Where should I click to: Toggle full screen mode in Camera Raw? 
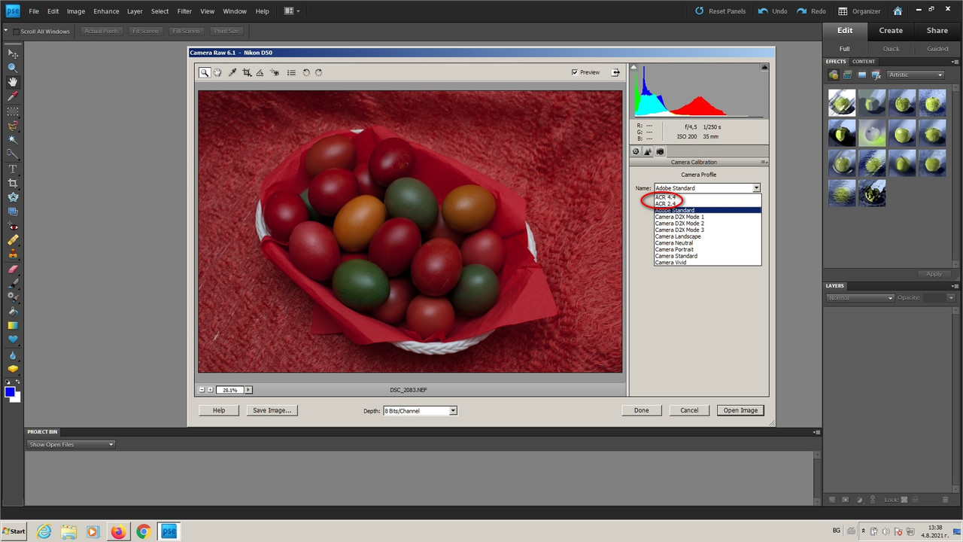[615, 72]
